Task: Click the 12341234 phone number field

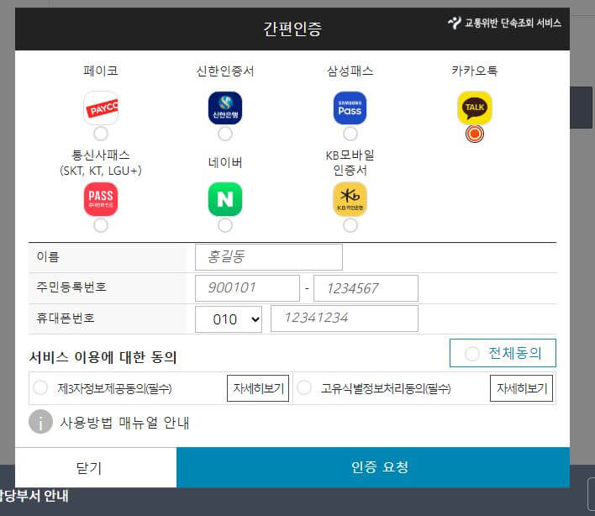Action: (x=345, y=319)
